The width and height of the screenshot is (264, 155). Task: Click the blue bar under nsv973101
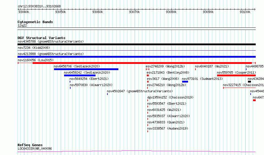tap(185, 82)
